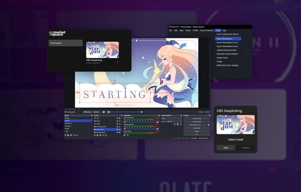Click the download icon under OBS Deeplinking
Image resolution: width=301 pixels, height=192 pixels.
[117, 62]
